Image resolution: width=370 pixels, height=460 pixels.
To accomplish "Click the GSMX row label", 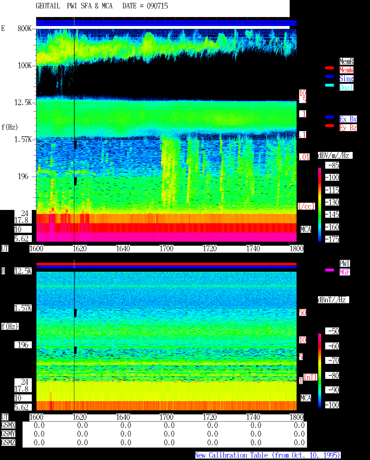I will (x=8, y=425).
